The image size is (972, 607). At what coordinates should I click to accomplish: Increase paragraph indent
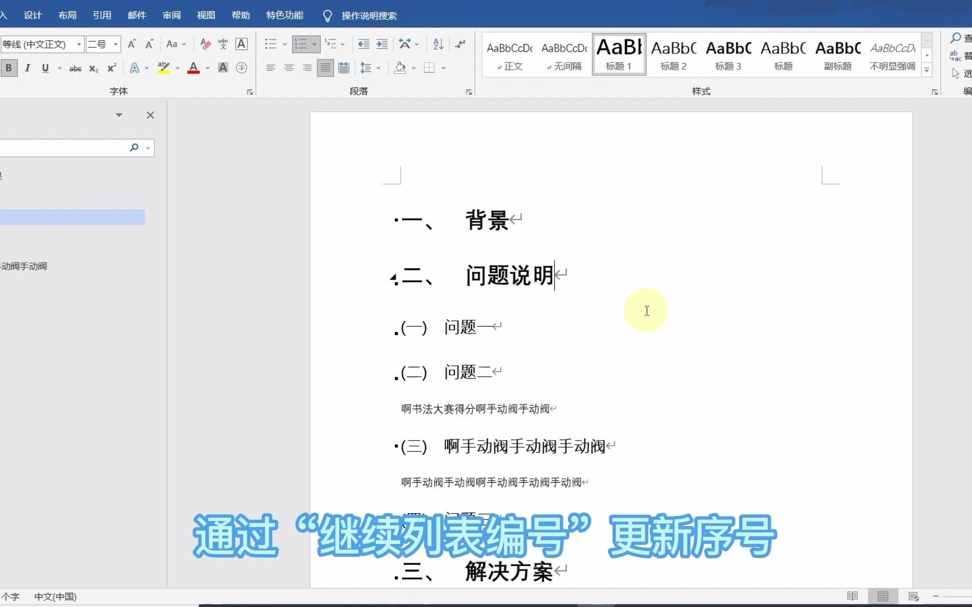click(382, 44)
